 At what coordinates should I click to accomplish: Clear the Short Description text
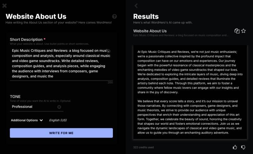click(108, 51)
